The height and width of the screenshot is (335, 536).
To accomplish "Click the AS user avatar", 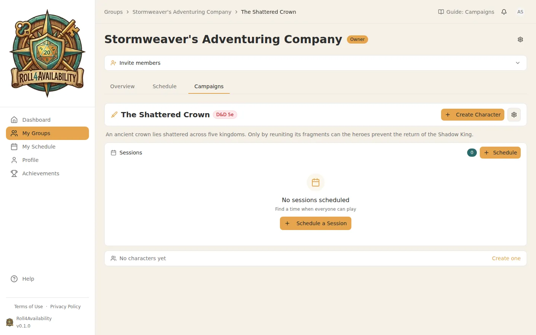I will click(520, 12).
